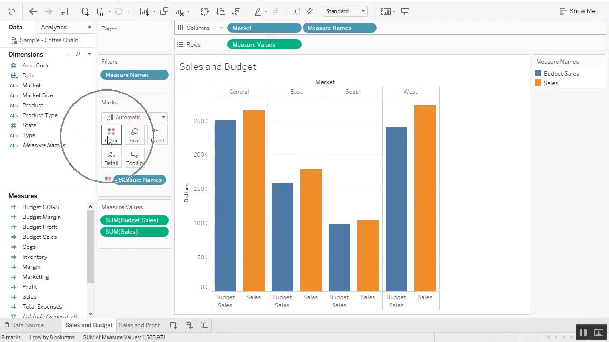Open the Show Me panel
The height and width of the screenshot is (342, 609).
578,11
